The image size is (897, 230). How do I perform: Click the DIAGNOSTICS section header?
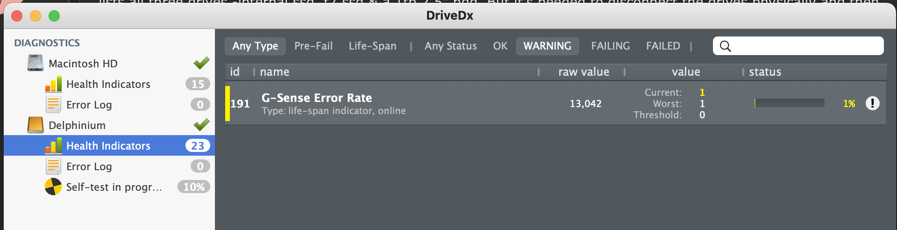(47, 43)
